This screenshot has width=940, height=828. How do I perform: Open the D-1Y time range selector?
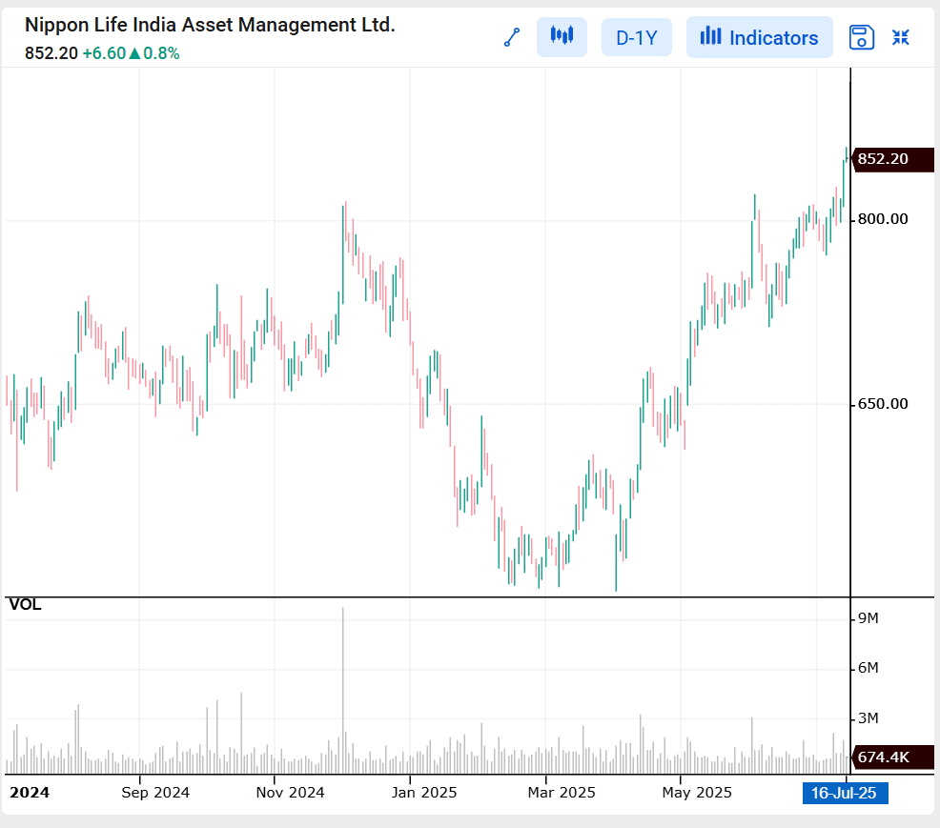point(637,38)
